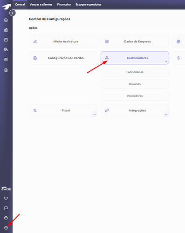Click the percent icon on Fiscal
Viewport: 185px width, 233px height.
35,110
